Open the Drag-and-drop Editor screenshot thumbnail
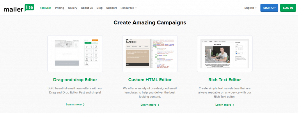 pos(75,54)
